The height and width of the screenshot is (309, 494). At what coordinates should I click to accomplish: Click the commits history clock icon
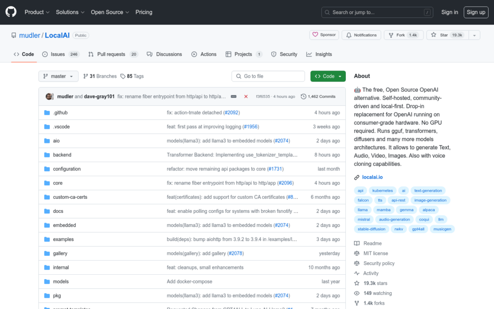pos(303,97)
